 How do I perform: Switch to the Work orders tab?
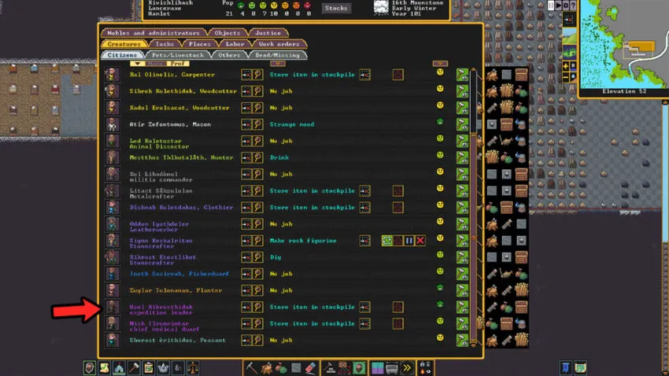pyautogui.click(x=277, y=44)
